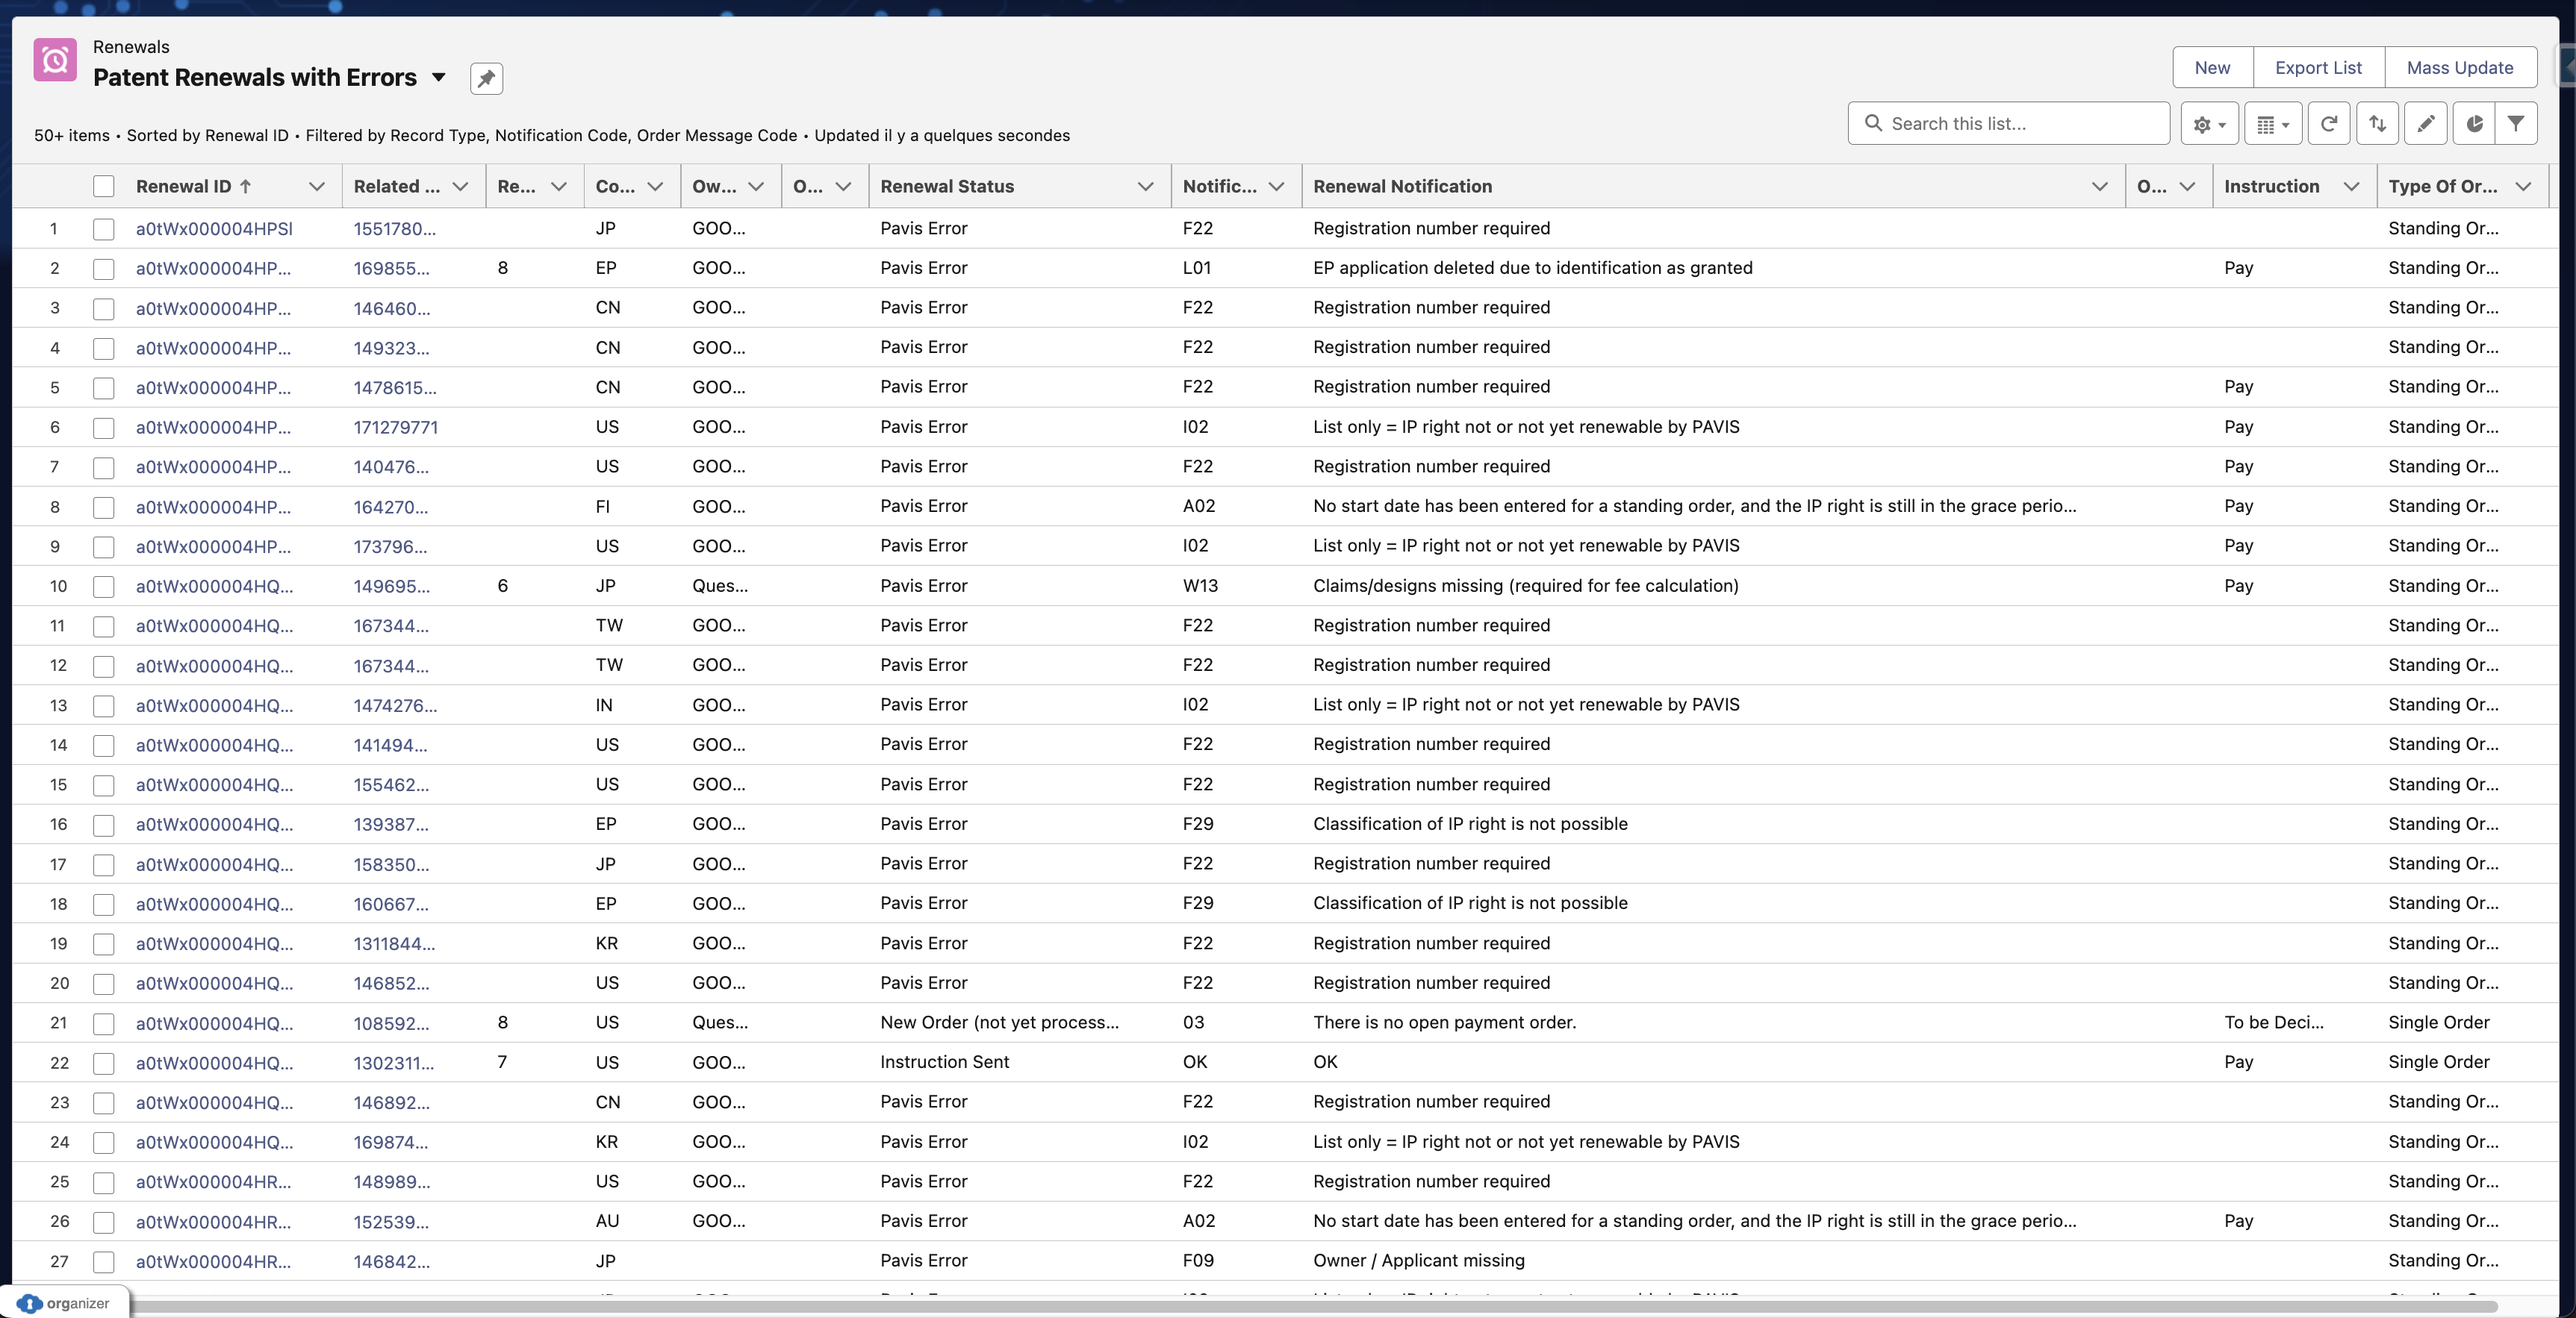Refresh the renewals list
Viewport: 2576px width, 1318px height.
2328,124
